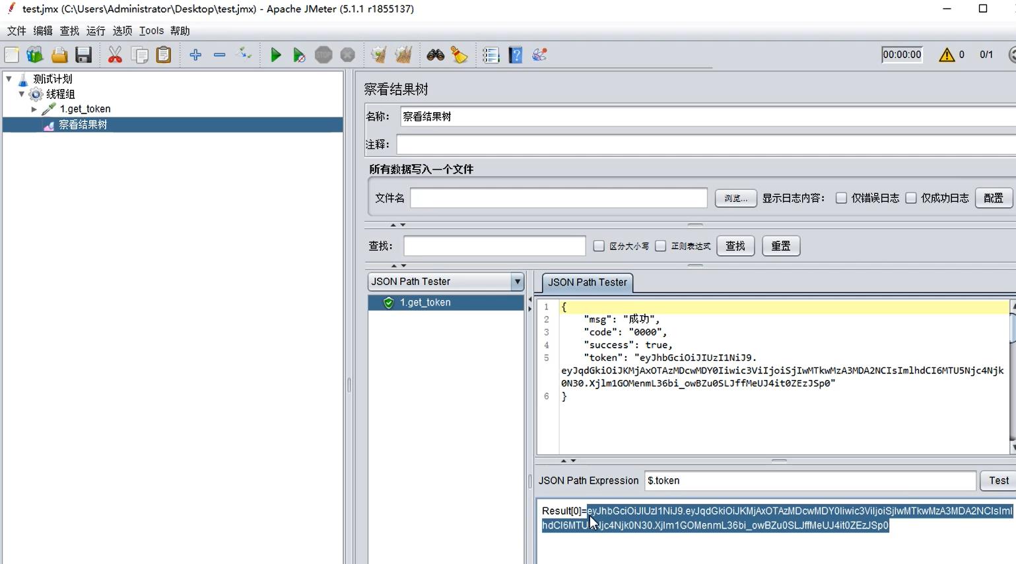This screenshot has width=1016, height=564.
Task: Click the Open file folder icon
Action: click(x=59, y=55)
